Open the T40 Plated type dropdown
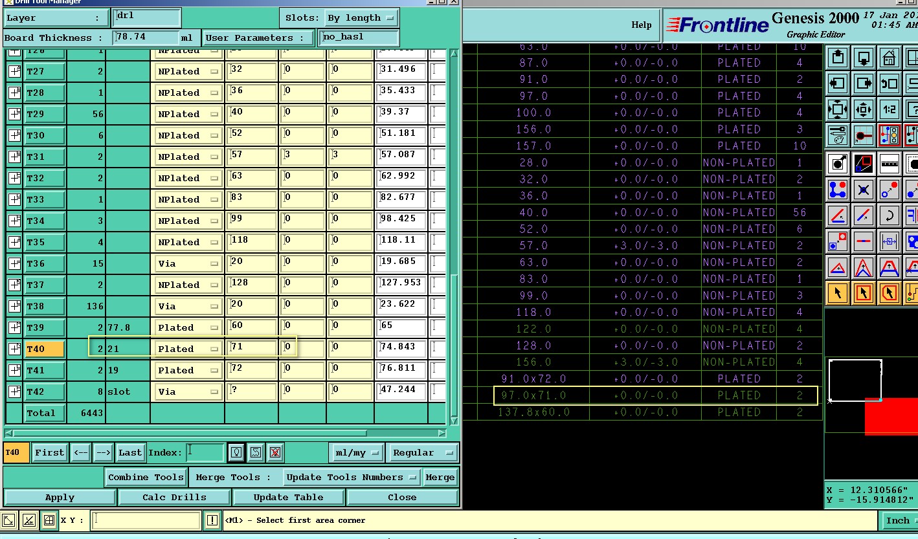The width and height of the screenshot is (918, 539). coord(188,349)
